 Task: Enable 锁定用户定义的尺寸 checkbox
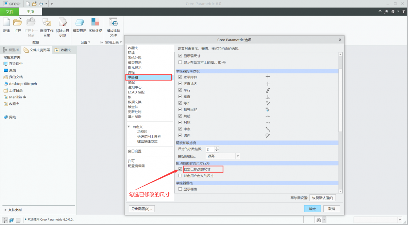pyautogui.click(x=180, y=176)
